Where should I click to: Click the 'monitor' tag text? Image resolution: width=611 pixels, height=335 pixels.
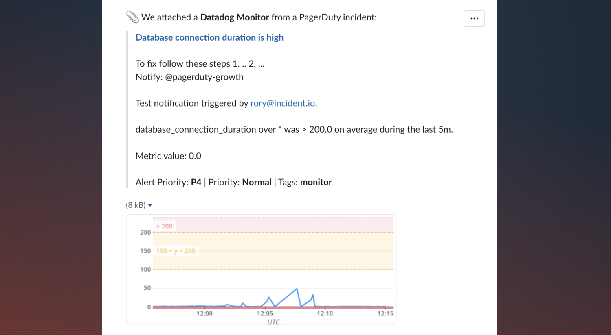[316, 182]
